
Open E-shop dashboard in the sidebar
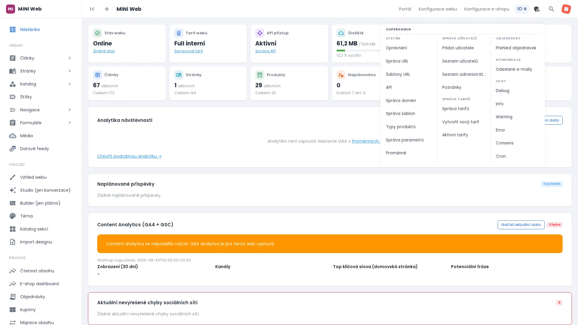coord(39,284)
